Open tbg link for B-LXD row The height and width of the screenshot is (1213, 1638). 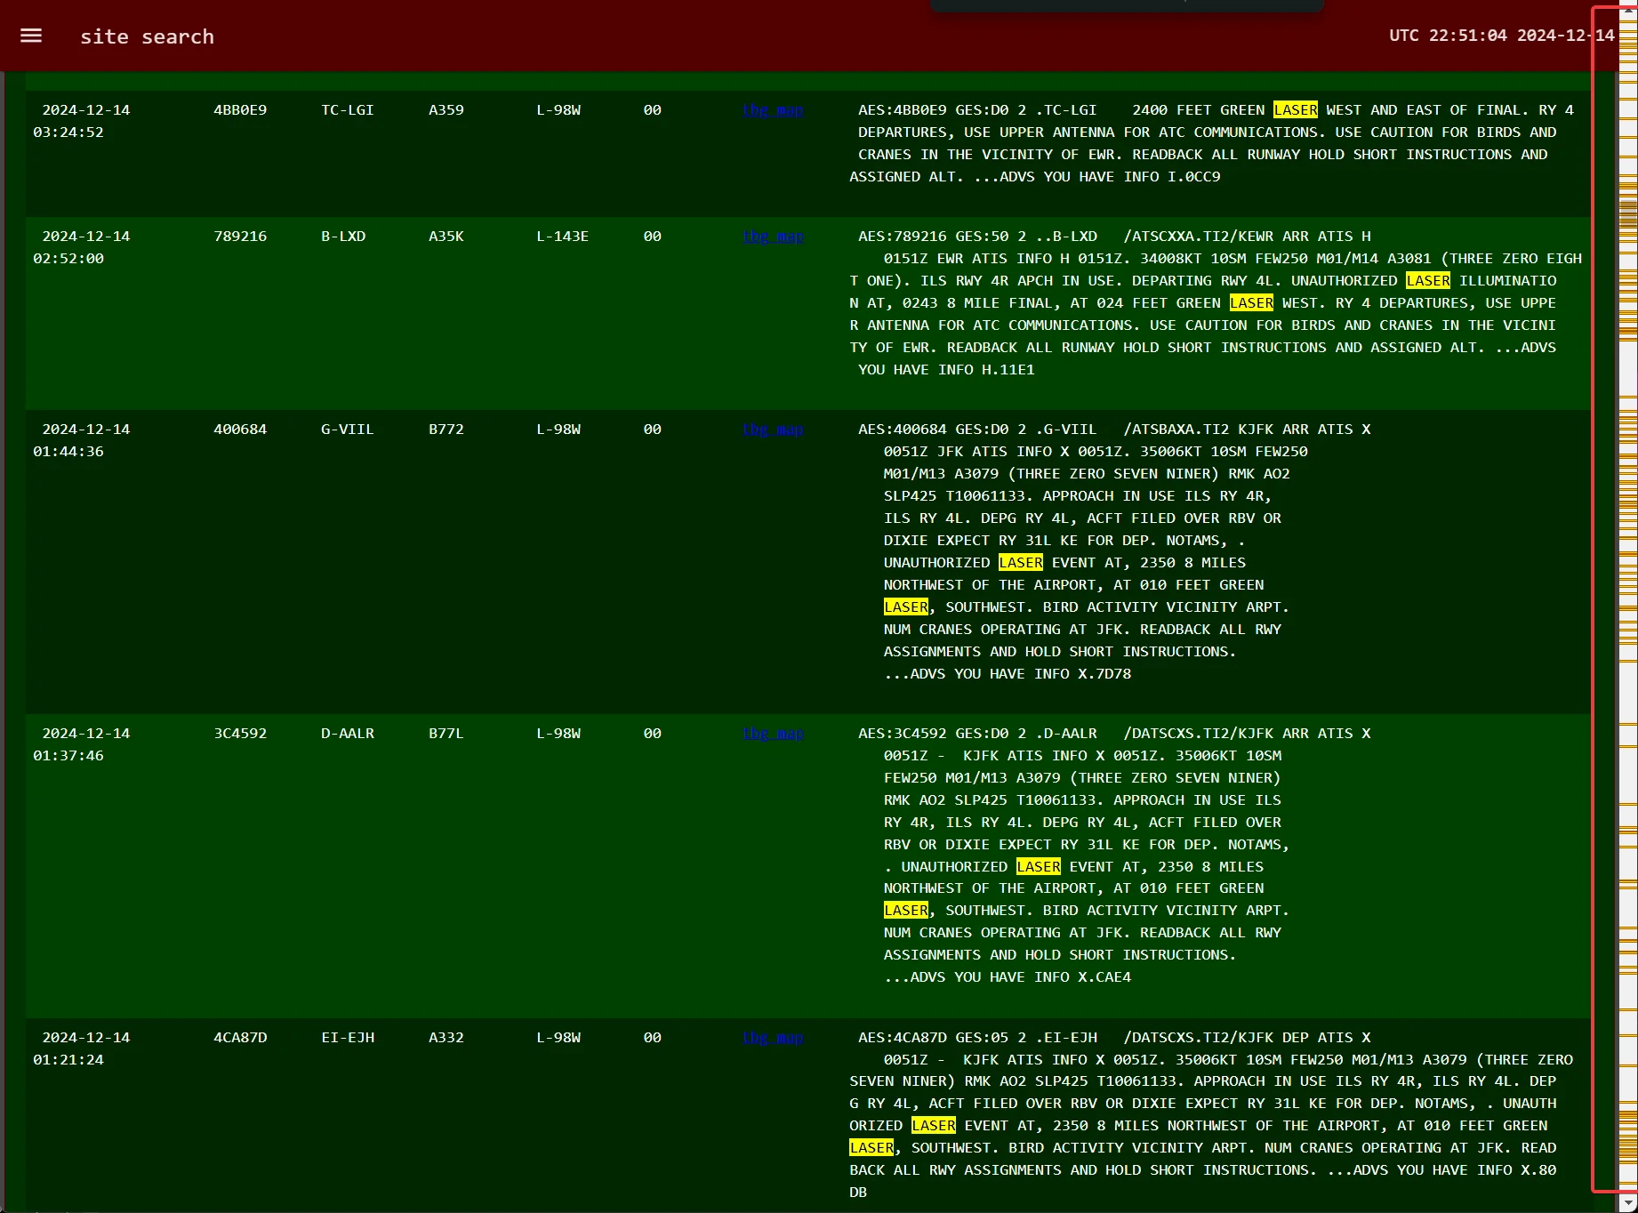coord(755,237)
